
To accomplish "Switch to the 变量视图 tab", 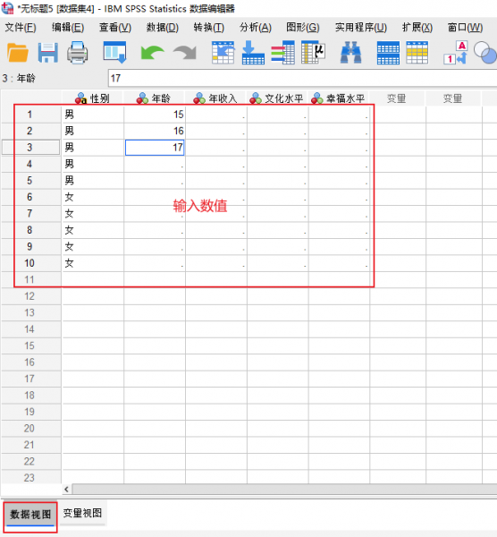I will point(82,513).
